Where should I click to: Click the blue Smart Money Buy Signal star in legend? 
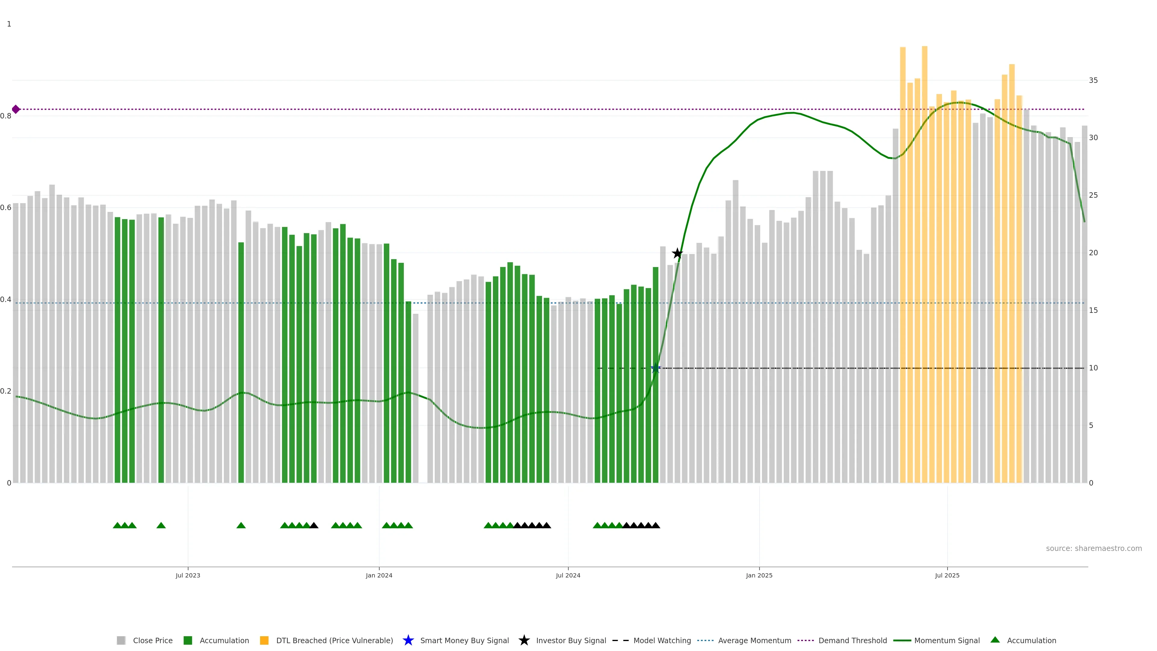[x=408, y=640]
